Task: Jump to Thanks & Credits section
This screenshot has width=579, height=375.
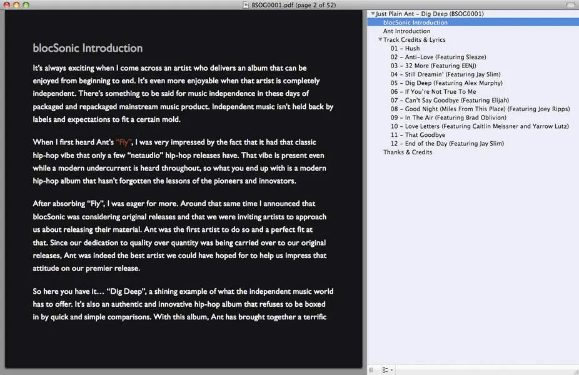Action: [x=407, y=152]
